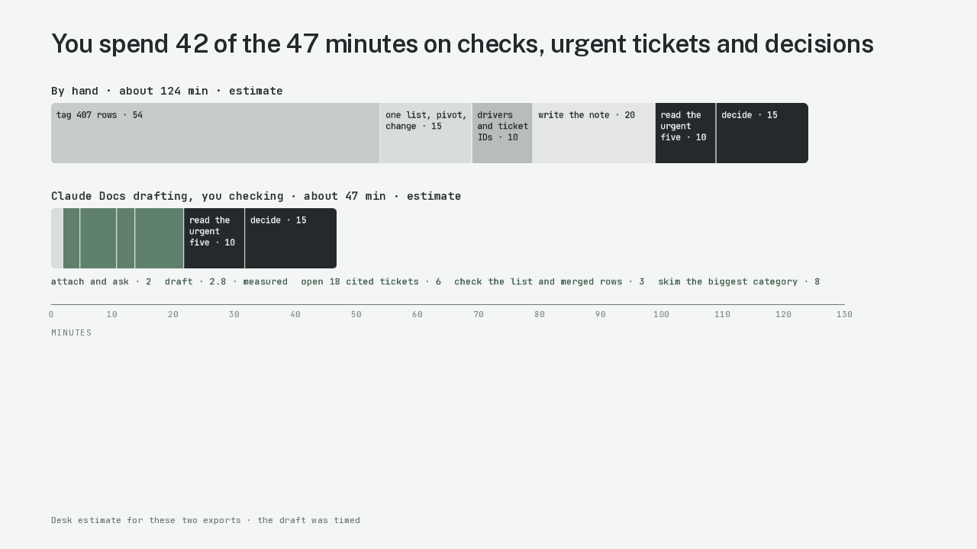
Task: Select Claude bar's 'read the urgent five' segment
Action: point(214,238)
